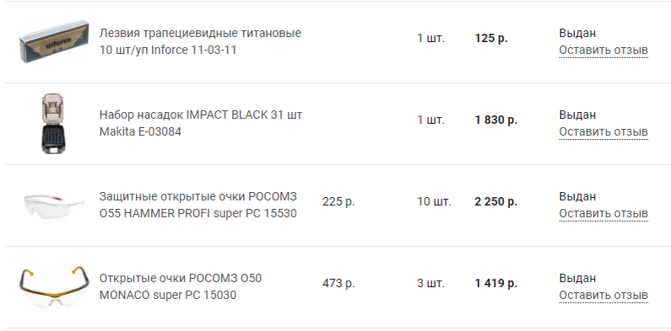Leave a review for HAMMER PROFI glasses

[603, 214]
